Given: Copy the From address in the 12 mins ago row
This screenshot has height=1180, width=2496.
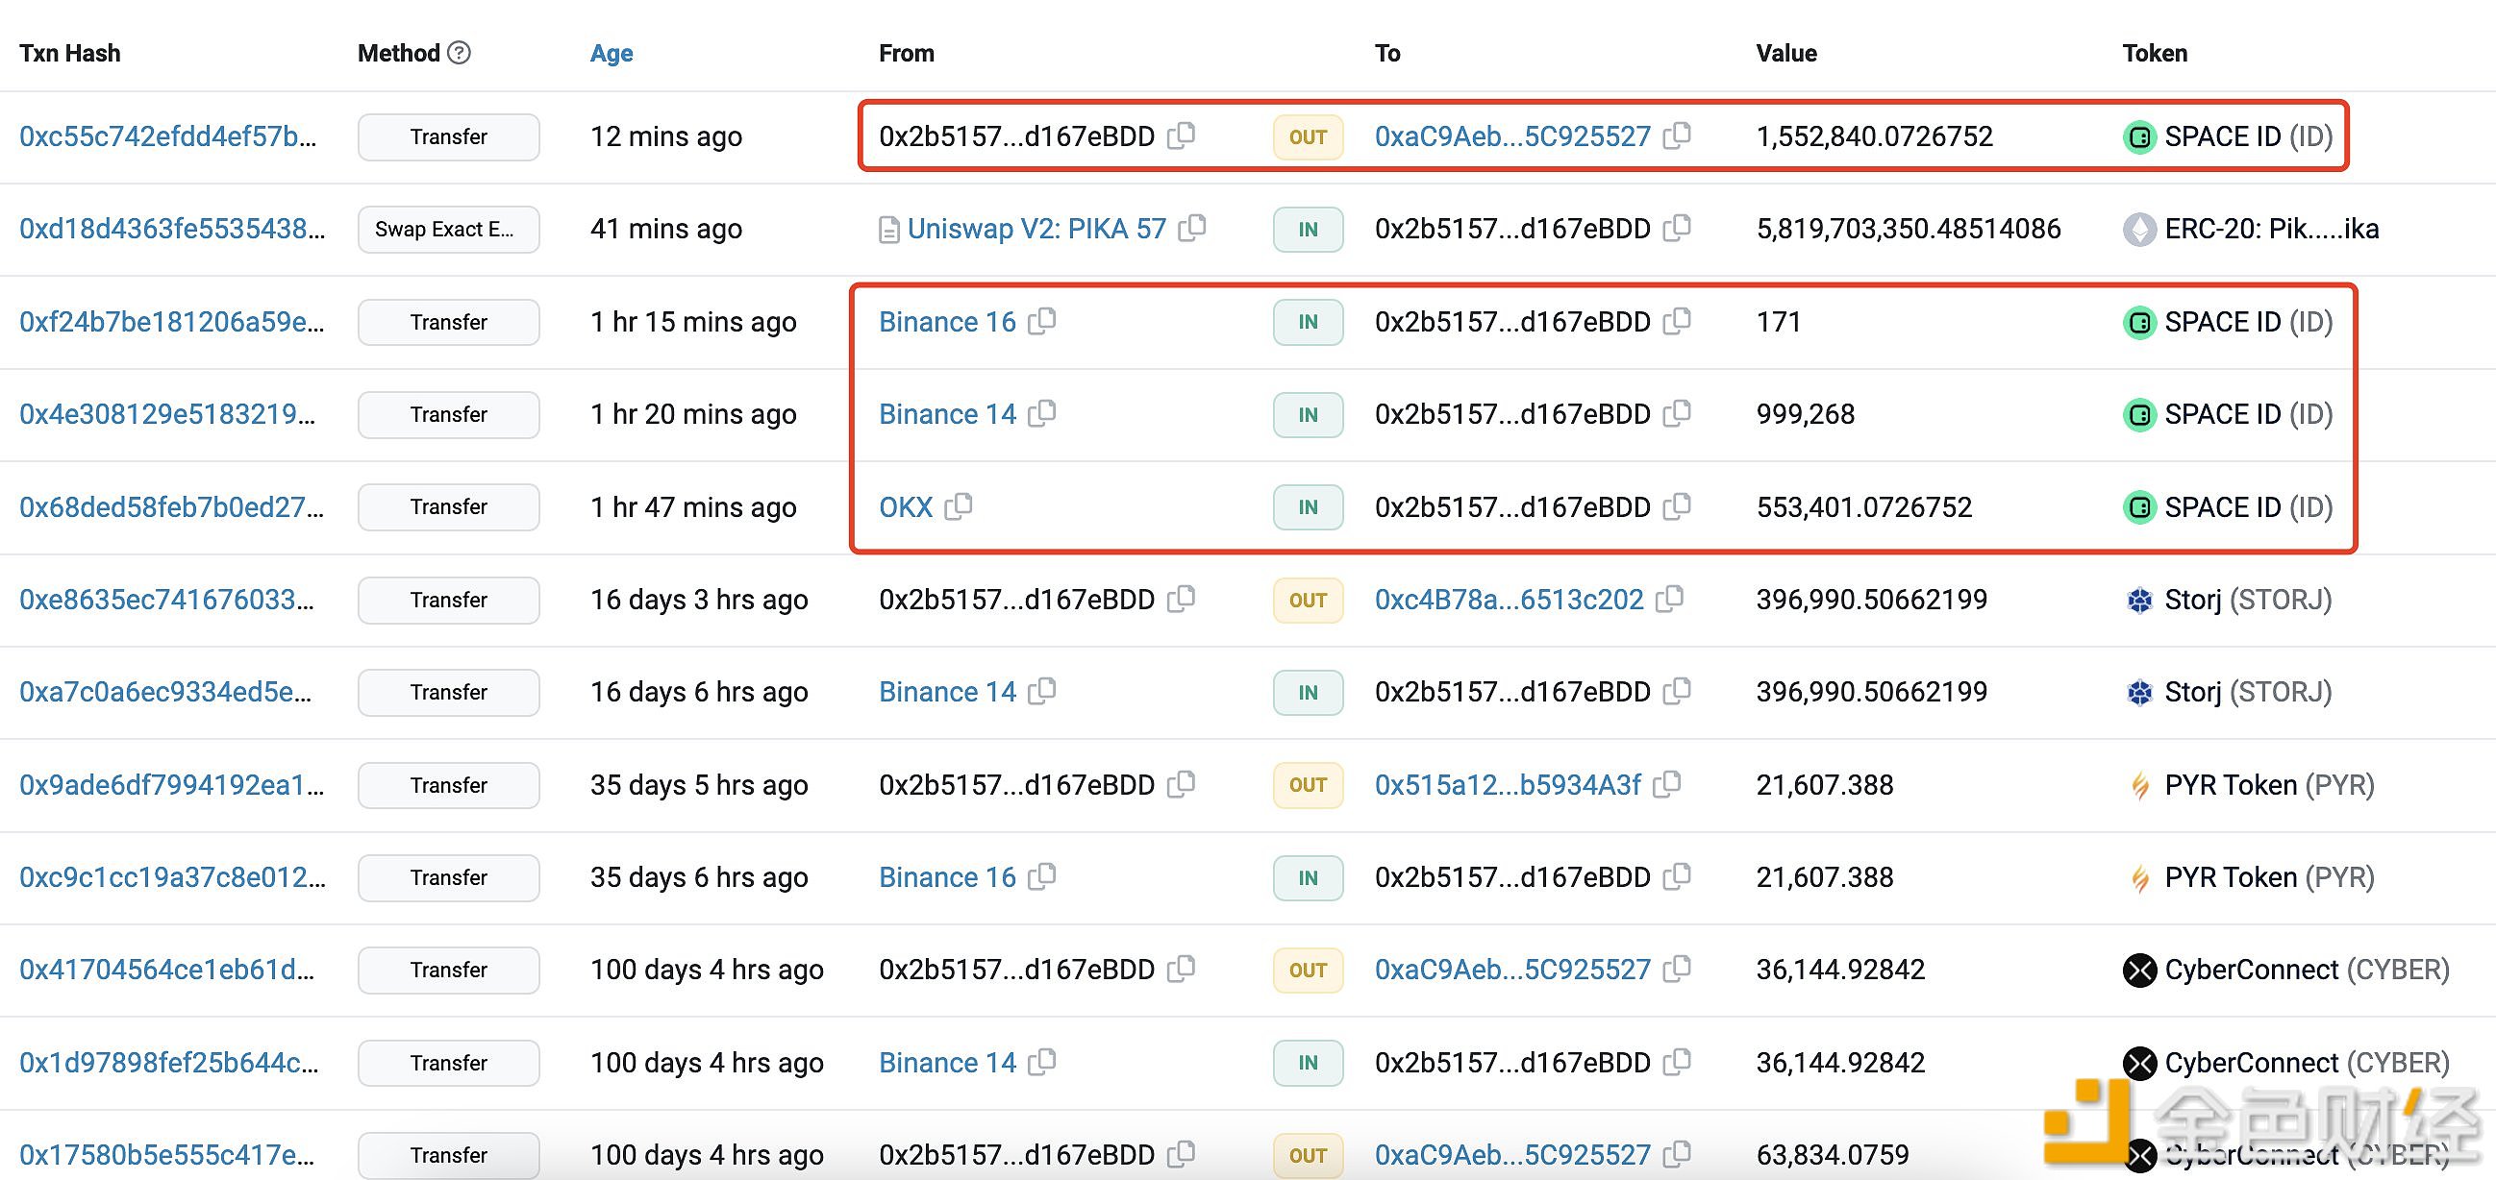Looking at the screenshot, I should (x=1181, y=135).
